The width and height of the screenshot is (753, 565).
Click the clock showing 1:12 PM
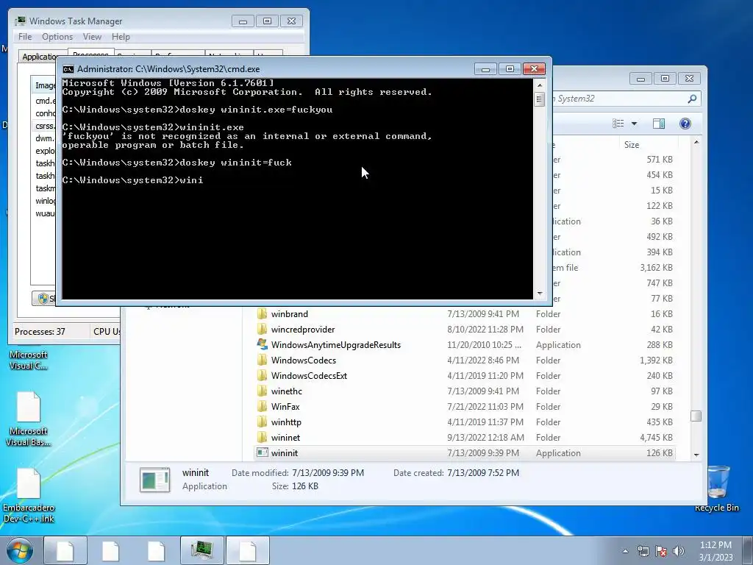click(x=715, y=545)
